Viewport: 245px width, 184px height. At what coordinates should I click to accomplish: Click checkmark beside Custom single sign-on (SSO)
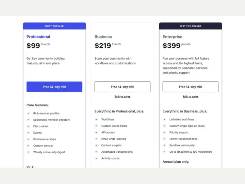coord(164,126)
